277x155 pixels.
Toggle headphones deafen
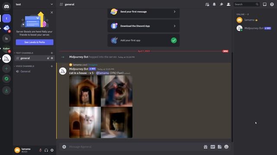coord(46,150)
